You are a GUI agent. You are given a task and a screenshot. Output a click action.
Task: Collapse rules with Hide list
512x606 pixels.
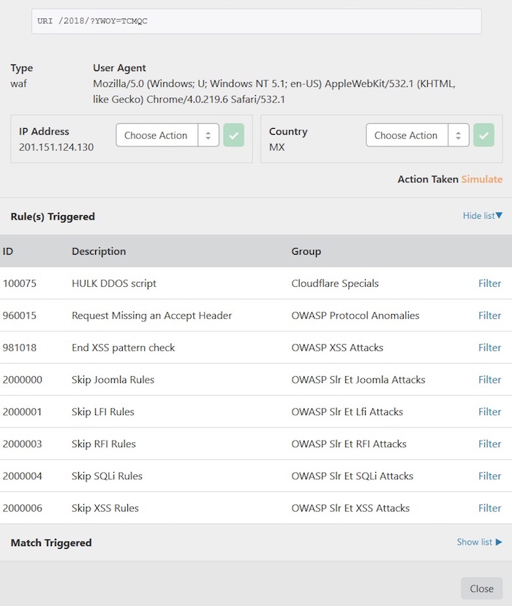point(482,216)
